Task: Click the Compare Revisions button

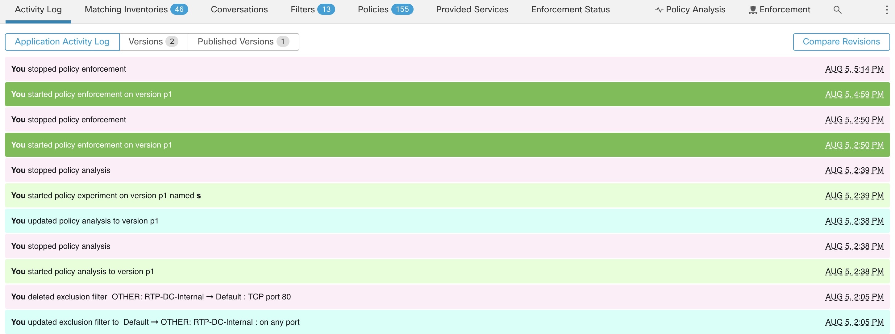Action: (x=841, y=40)
